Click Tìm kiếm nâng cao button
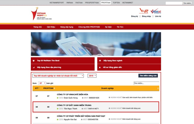This screenshot has width=194, height=124. coord(148,76)
